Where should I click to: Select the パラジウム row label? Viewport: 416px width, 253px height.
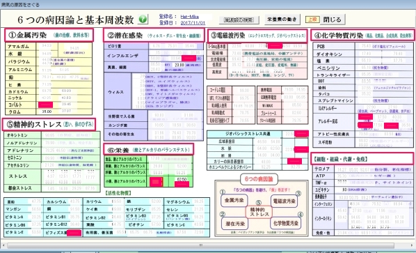[21, 61]
